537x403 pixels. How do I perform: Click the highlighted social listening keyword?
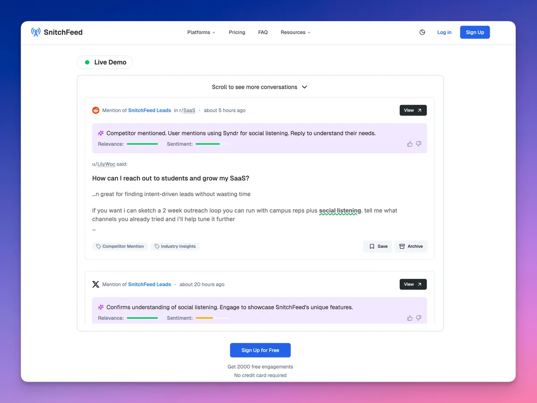click(x=340, y=210)
